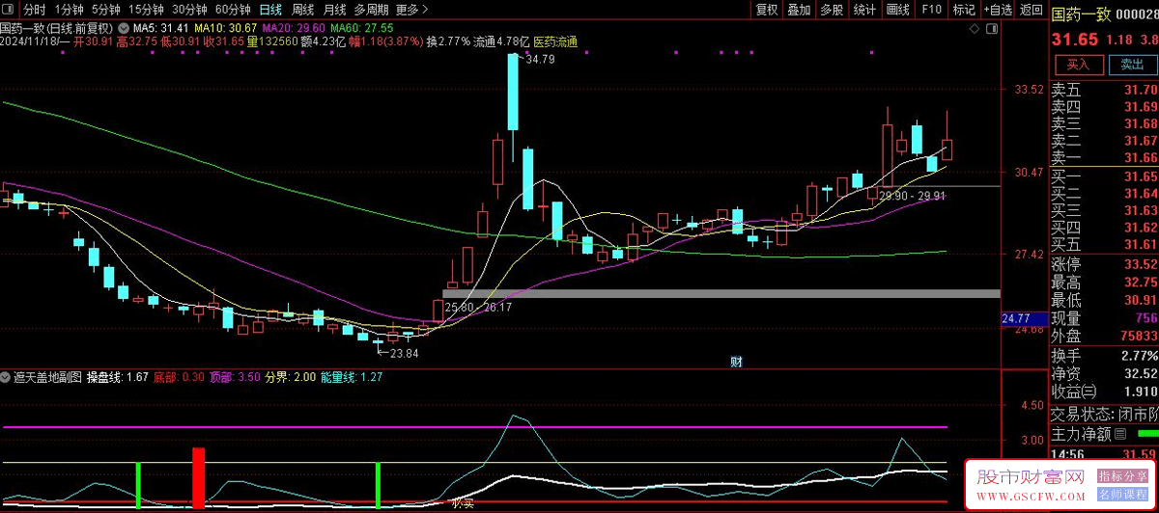The image size is (1159, 513).
Task: Expand the 遮天盖地副图 indicator dropdown
Action: click(x=6, y=377)
